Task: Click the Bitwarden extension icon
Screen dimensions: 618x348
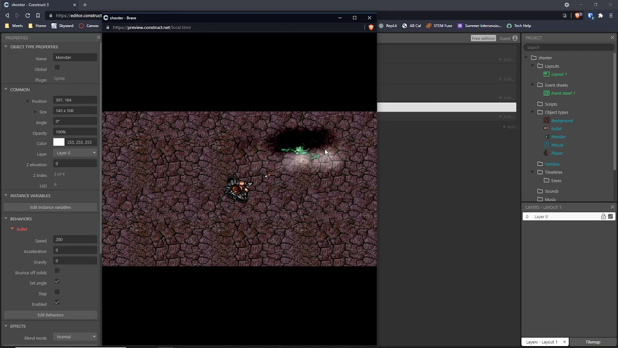Action: [x=590, y=15]
